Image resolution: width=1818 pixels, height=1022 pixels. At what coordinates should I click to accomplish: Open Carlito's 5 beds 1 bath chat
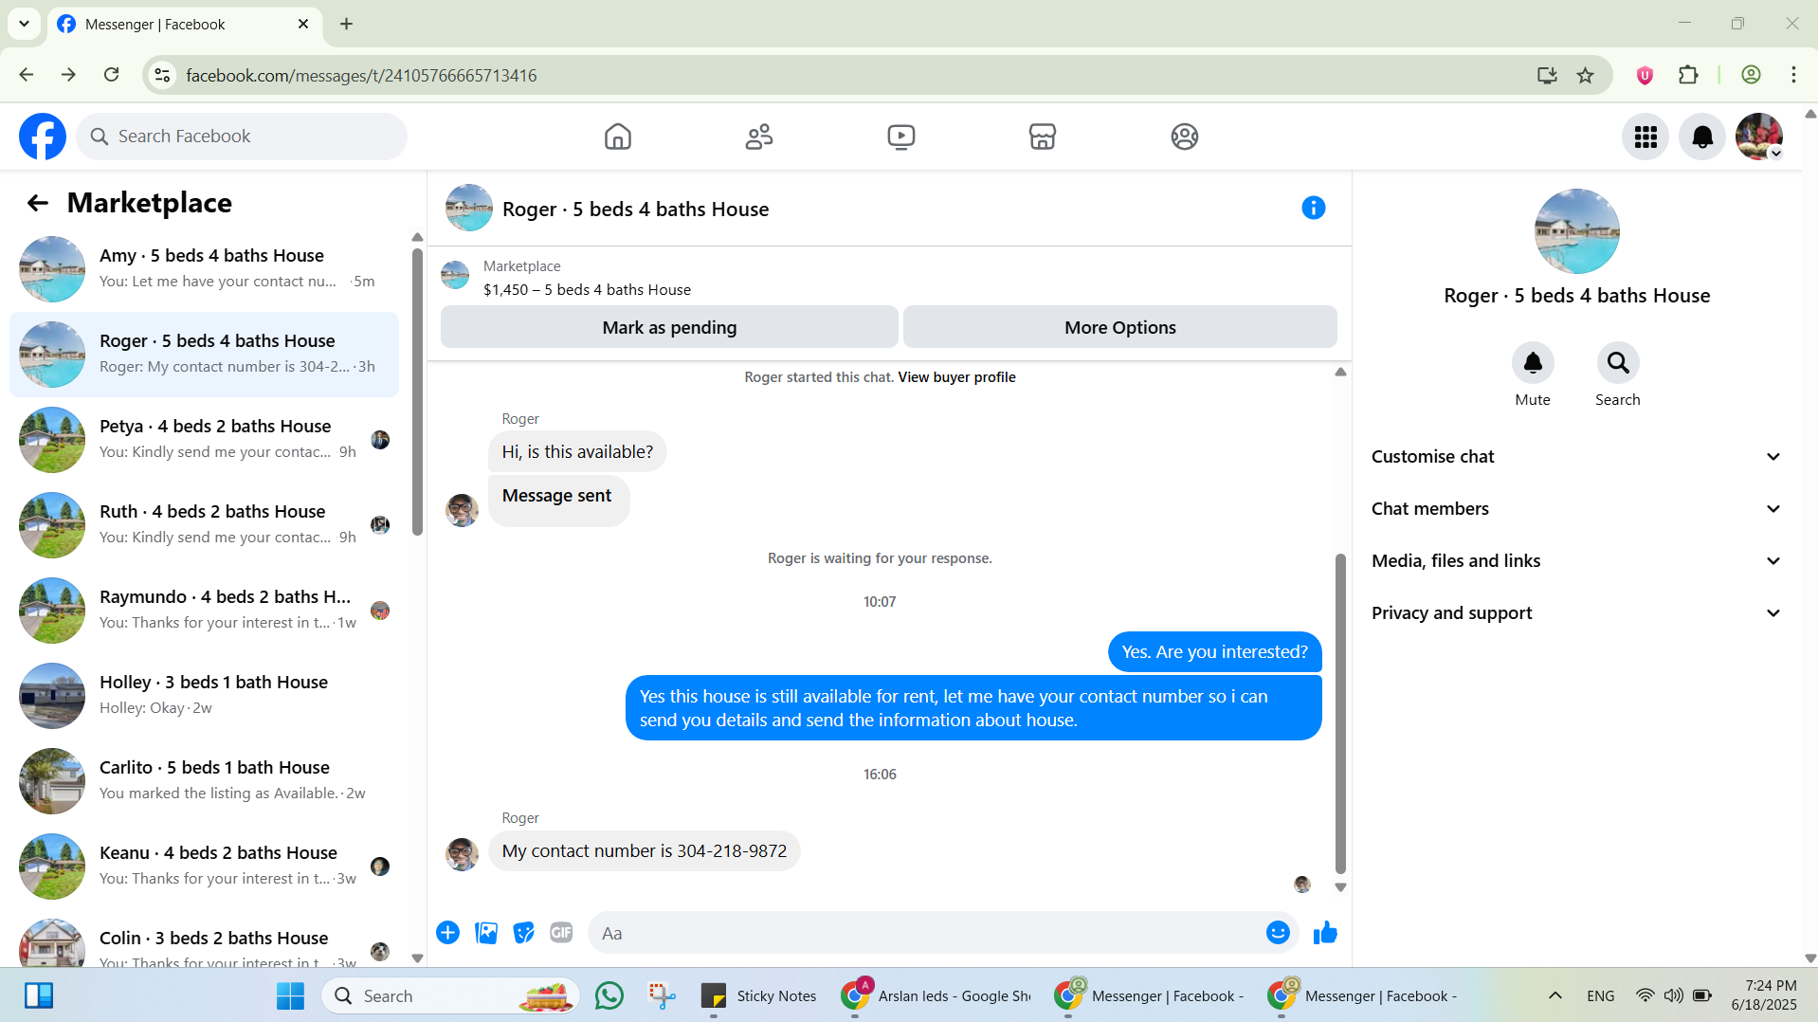pyautogui.click(x=204, y=781)
